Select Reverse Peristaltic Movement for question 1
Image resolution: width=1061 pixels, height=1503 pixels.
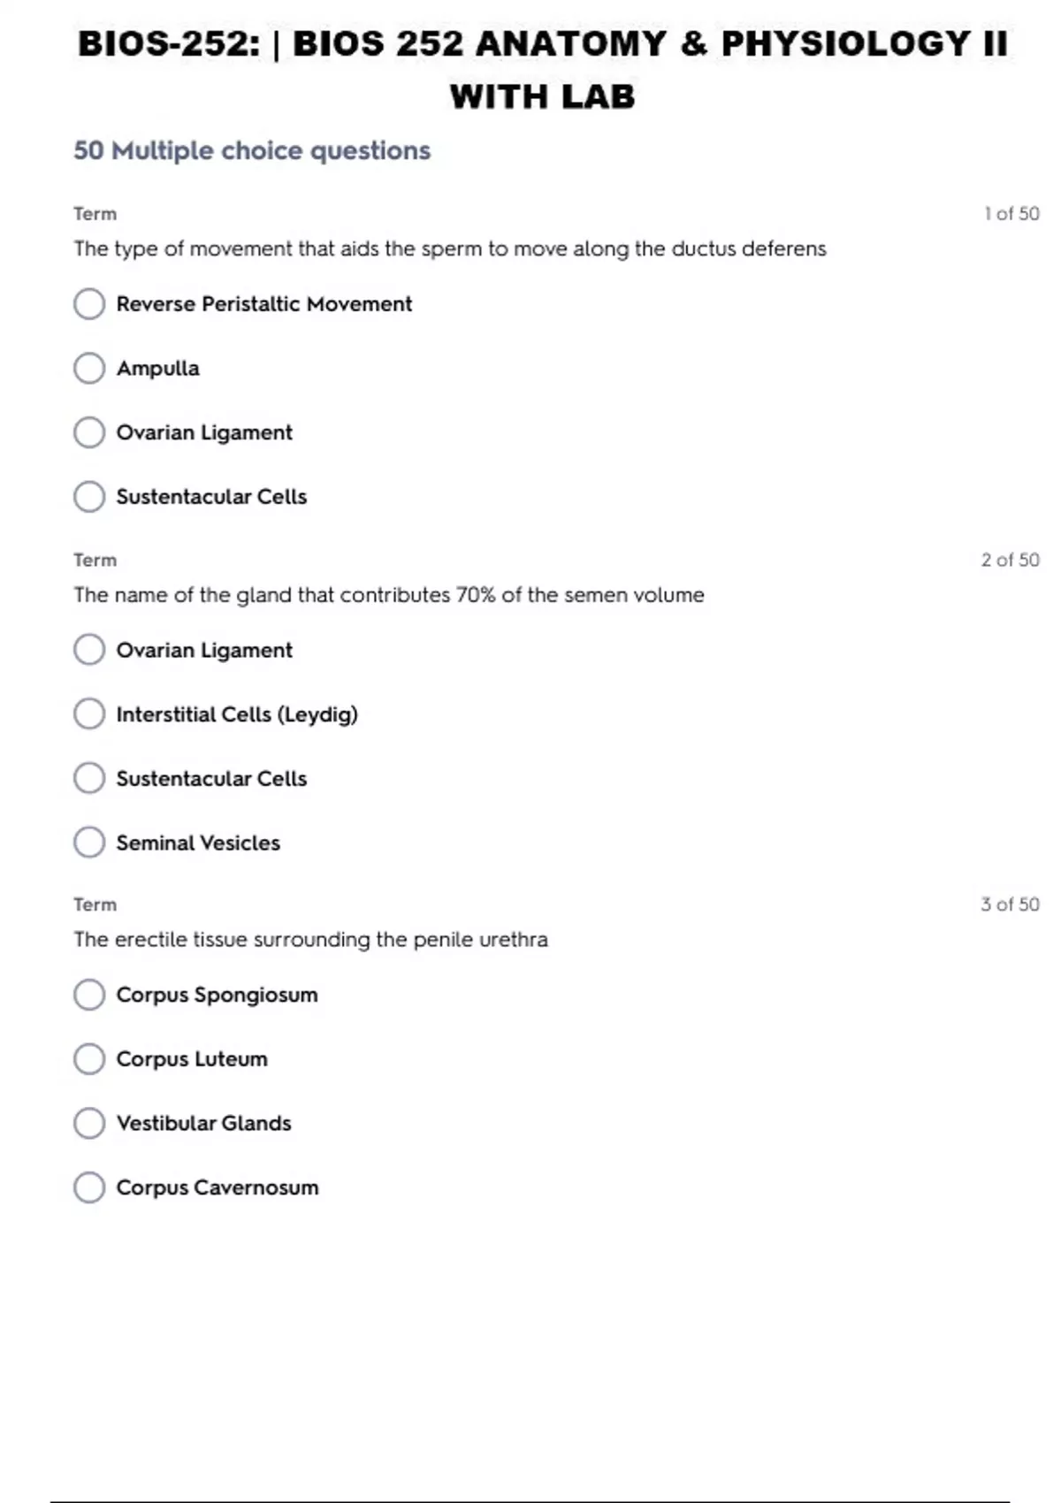pos(89,304)
